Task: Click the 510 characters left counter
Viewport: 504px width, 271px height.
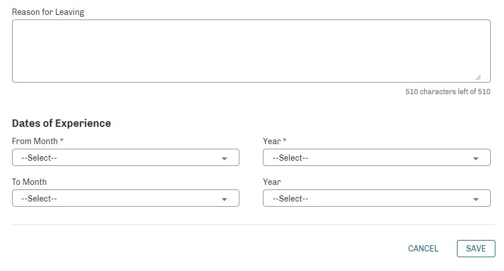Action: (x=448, y=92)
